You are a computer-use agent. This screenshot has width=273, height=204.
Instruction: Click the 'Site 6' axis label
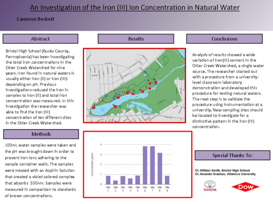145,189
